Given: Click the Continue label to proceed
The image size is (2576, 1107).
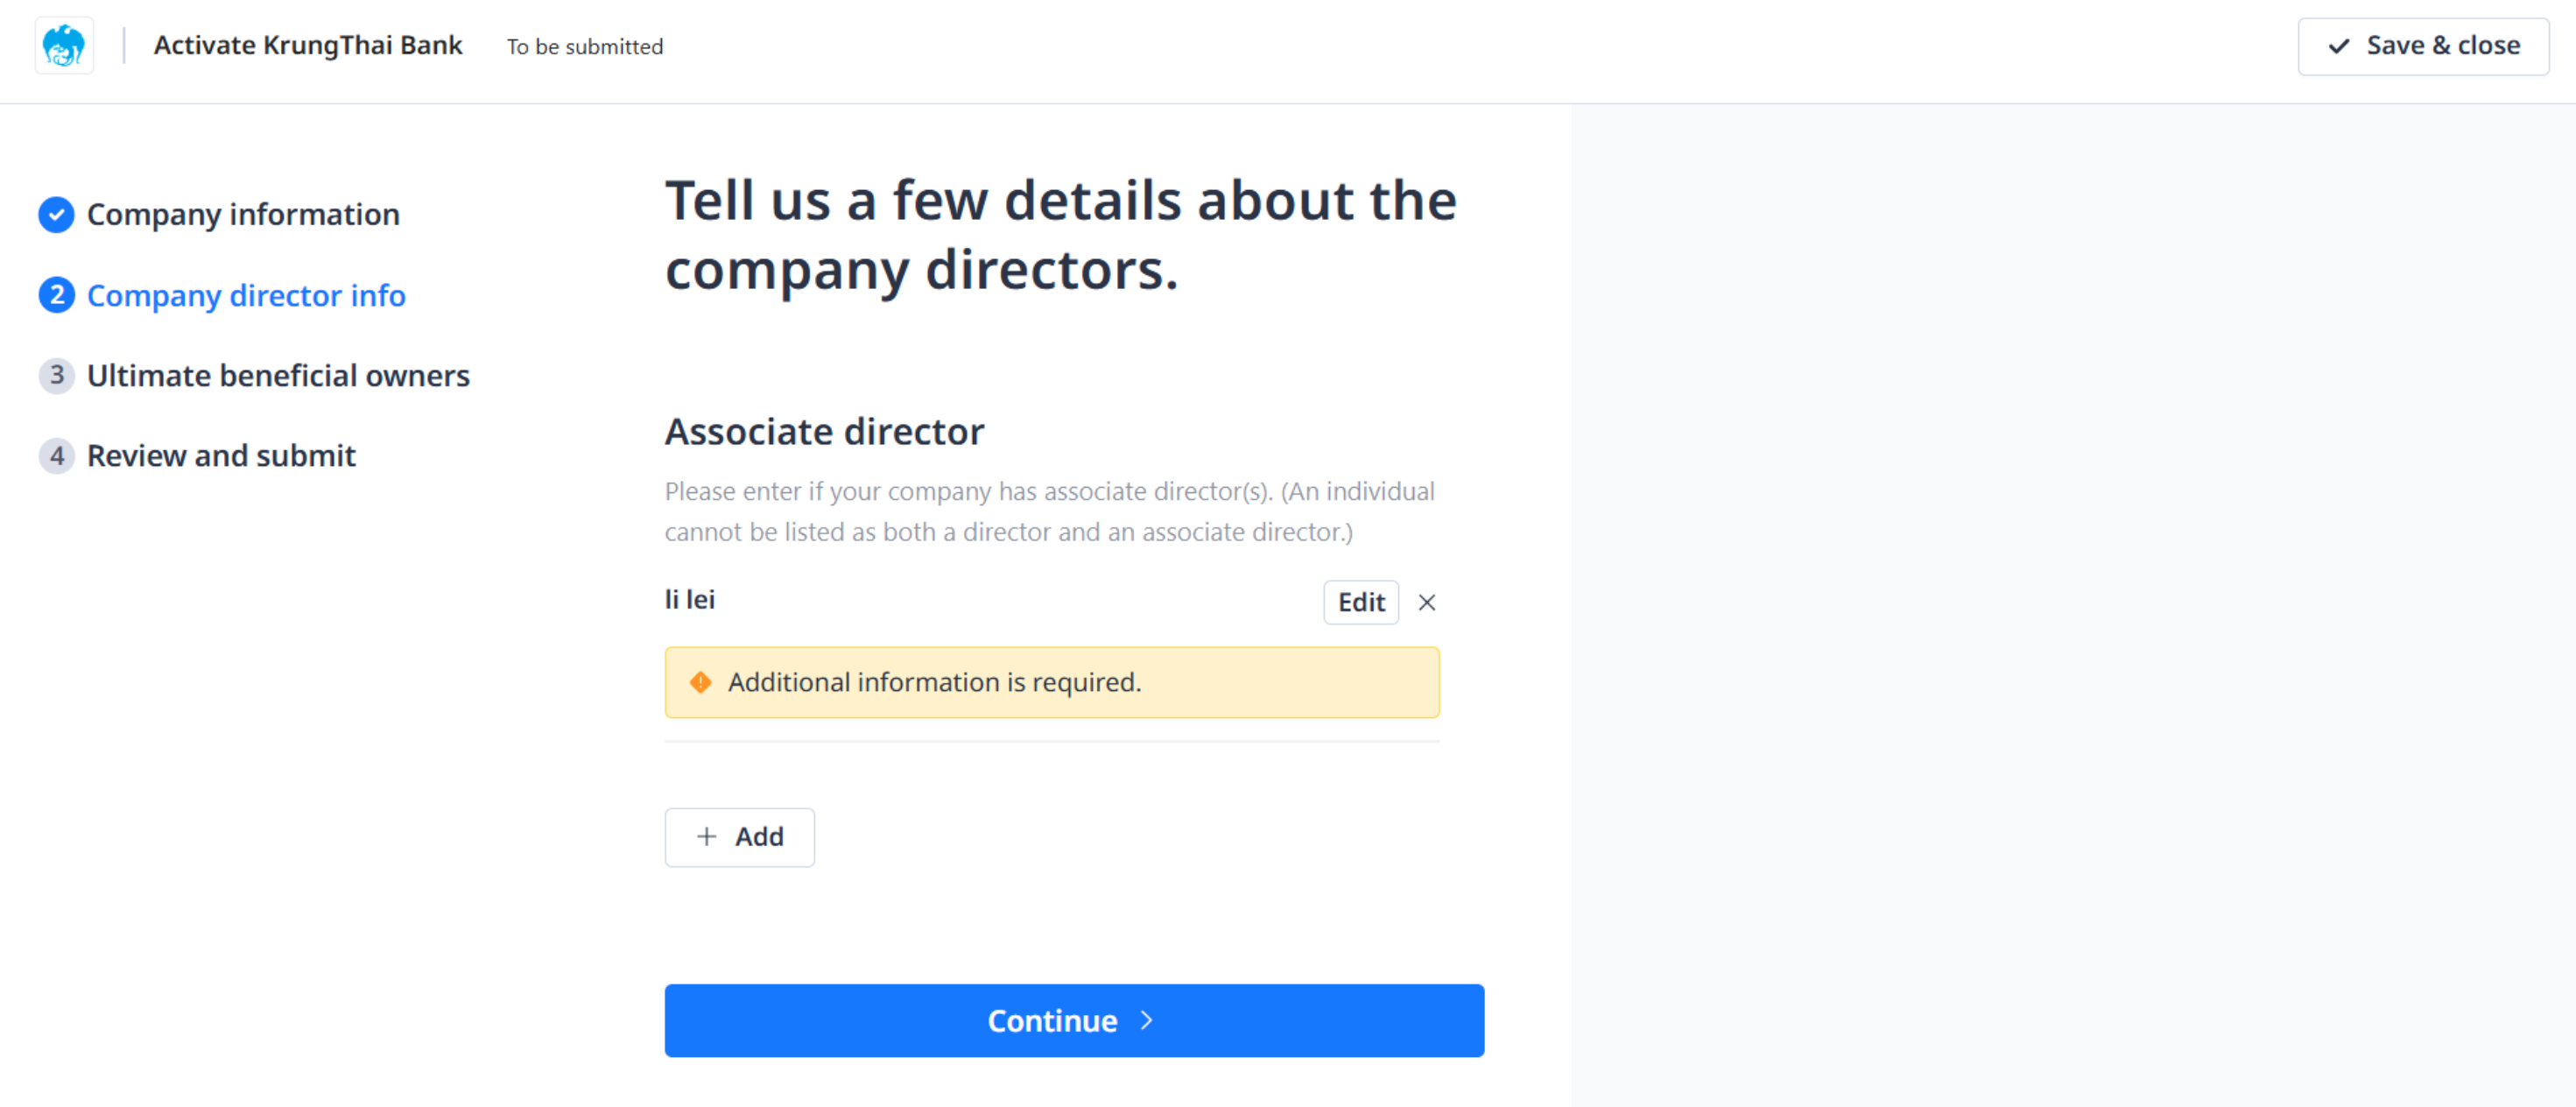Looking at the screenshot, I should [1052, 1020].
